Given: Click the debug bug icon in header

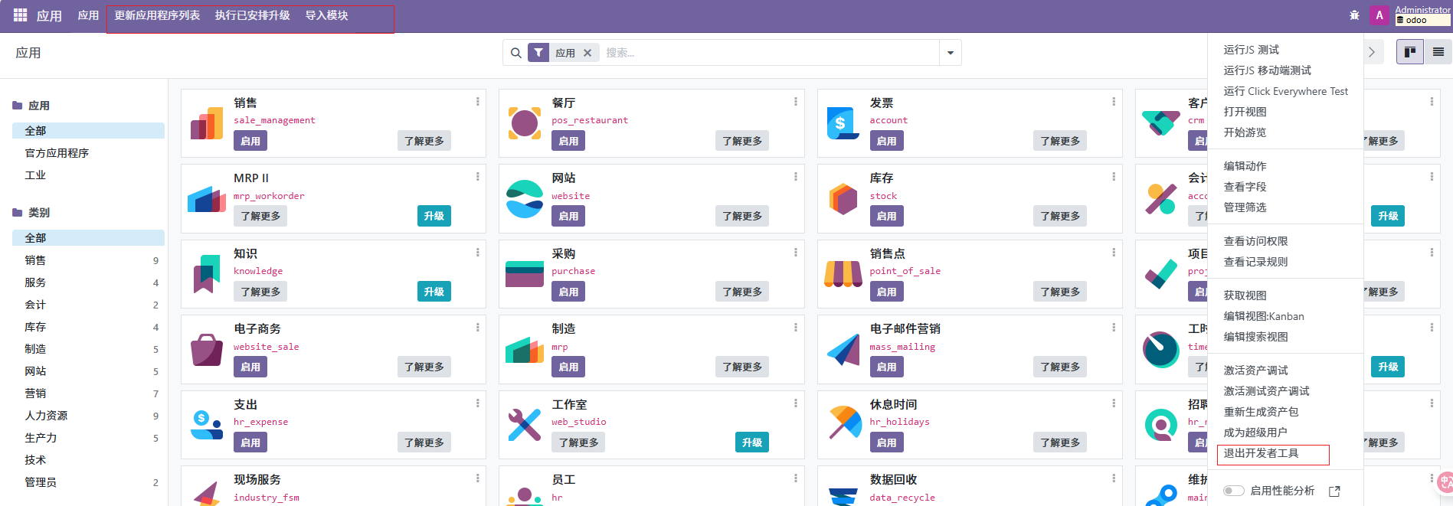Looking at the screenshot, I should tap(1354, 15).
